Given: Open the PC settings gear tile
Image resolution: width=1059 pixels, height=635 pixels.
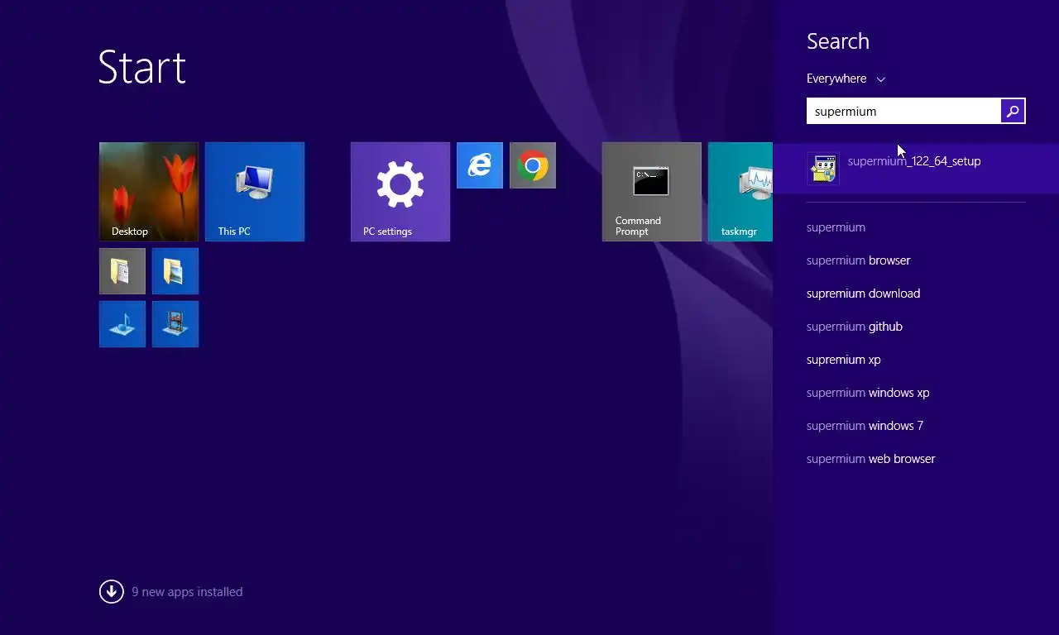Looking at the screenshot, I should [x=400, y=192].
